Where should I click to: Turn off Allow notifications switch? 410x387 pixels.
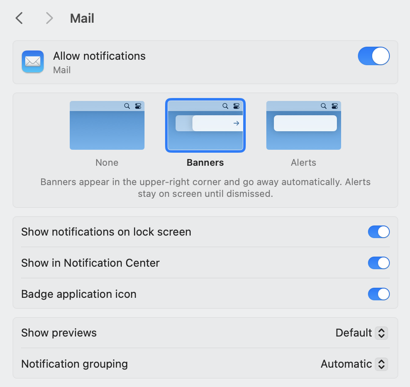coord(373,56)
